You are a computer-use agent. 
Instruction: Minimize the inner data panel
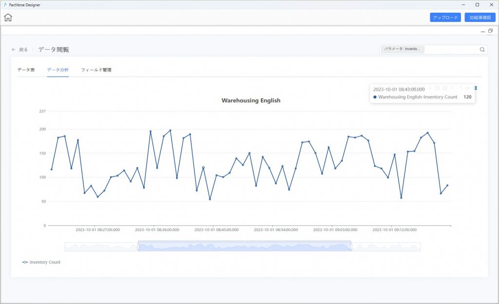tap(483, 31)
